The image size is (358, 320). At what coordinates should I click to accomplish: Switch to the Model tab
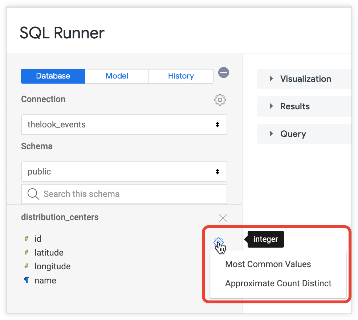117,76
